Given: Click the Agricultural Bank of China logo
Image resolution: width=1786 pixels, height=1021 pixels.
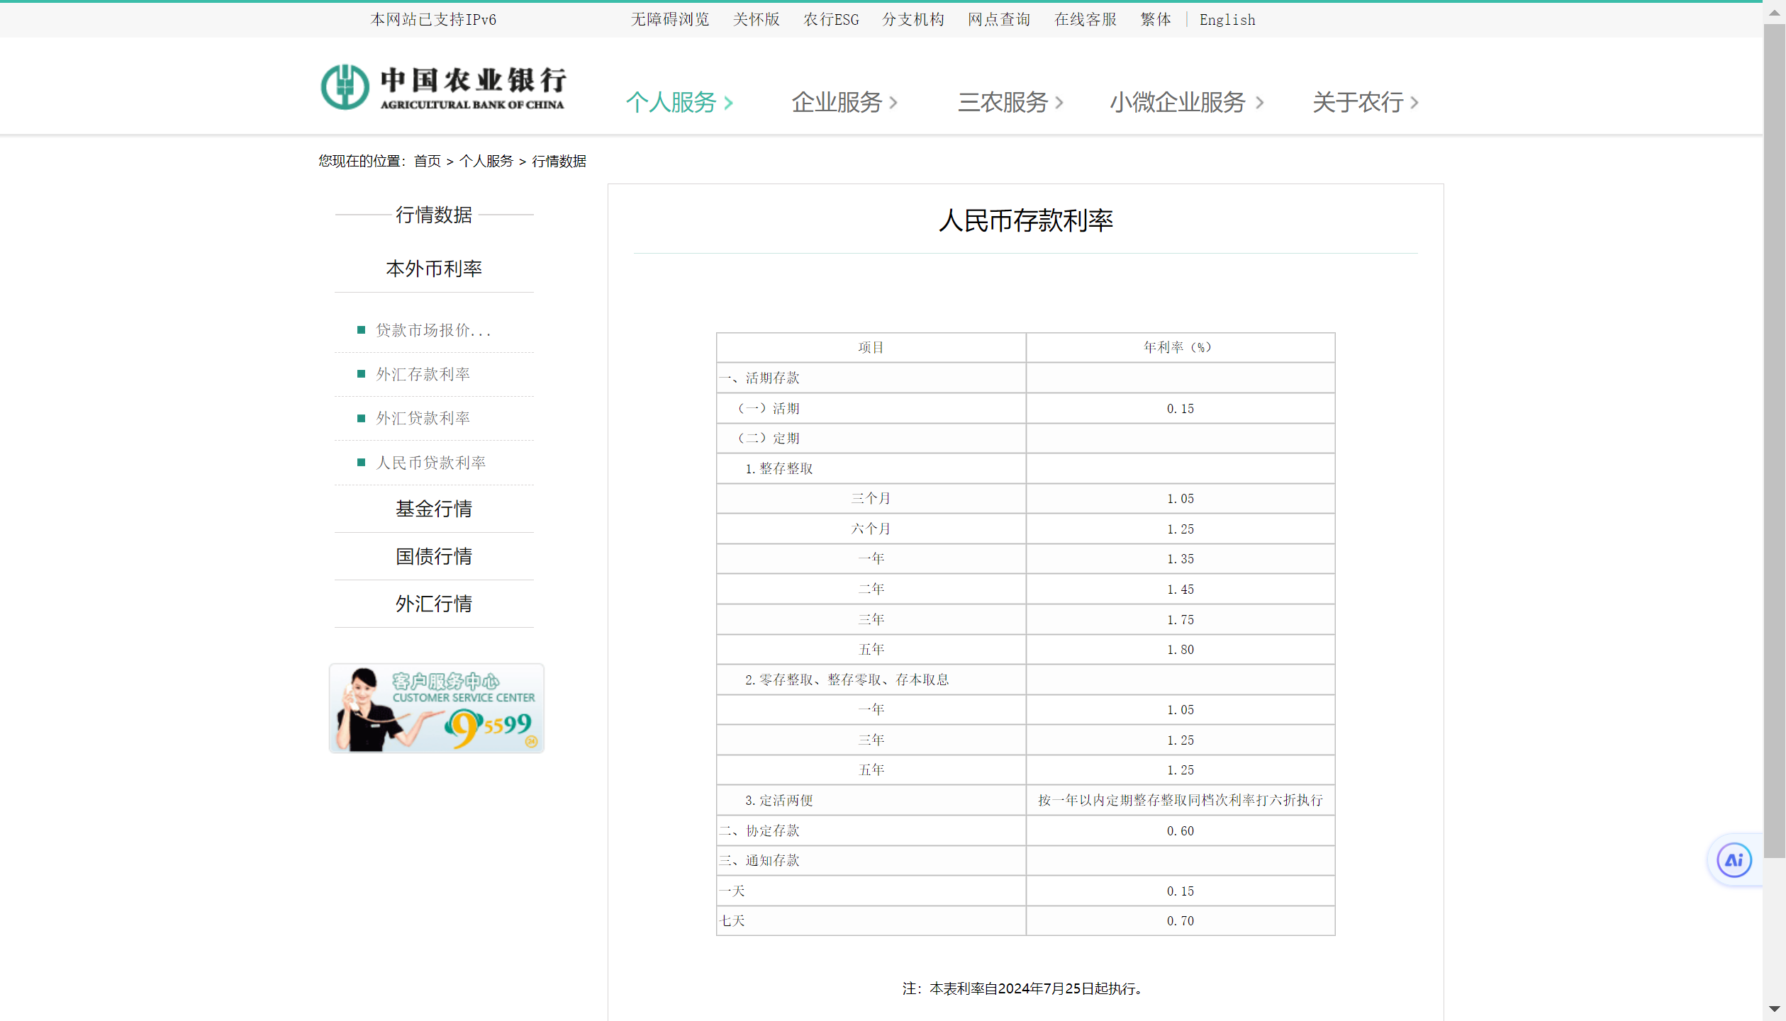Looking at the screenshot, I should [x=443, y=87].
